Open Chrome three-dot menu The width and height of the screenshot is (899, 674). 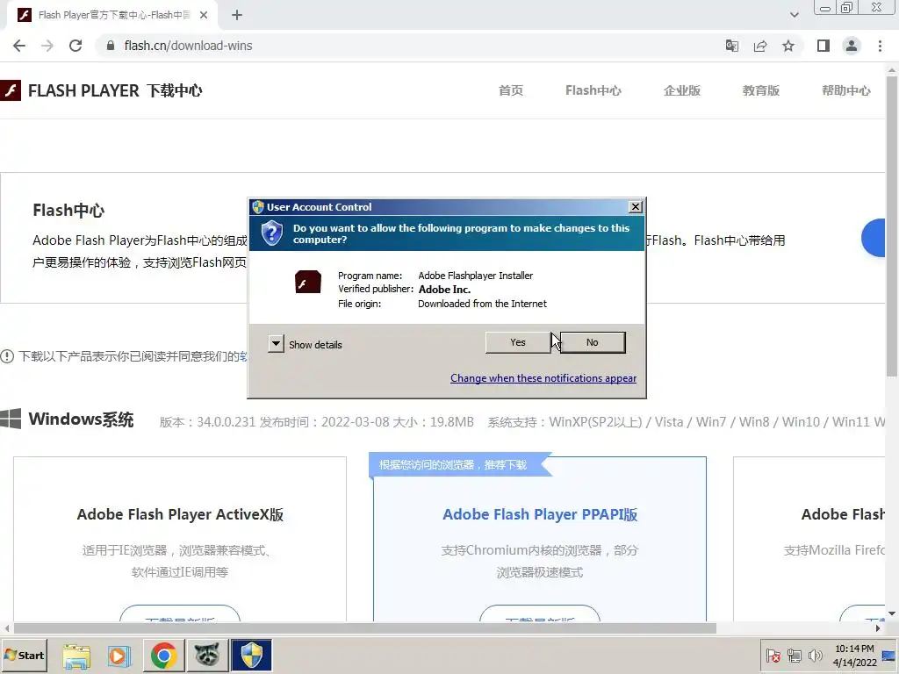(880, 46)
